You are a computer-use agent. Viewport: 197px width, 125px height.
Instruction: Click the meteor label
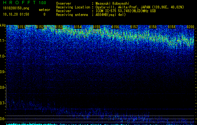pyautogui.click(x=44, y=10)
